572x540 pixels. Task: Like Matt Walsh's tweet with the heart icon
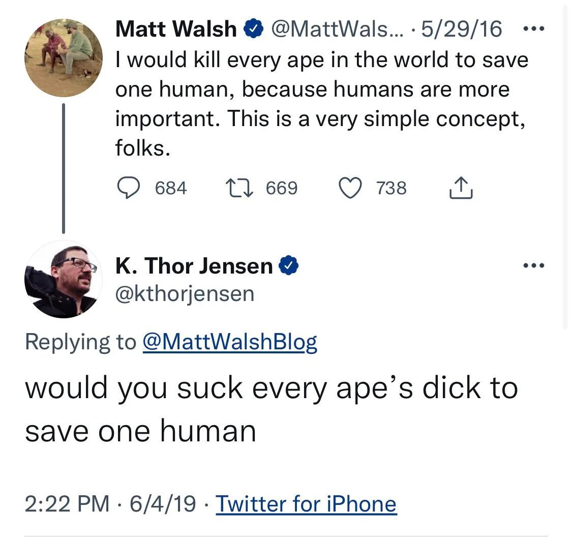coord(350,188)
